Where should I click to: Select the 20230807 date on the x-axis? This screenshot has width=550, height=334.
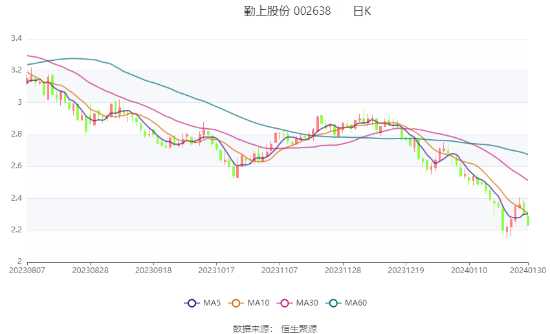coord(27,270)
